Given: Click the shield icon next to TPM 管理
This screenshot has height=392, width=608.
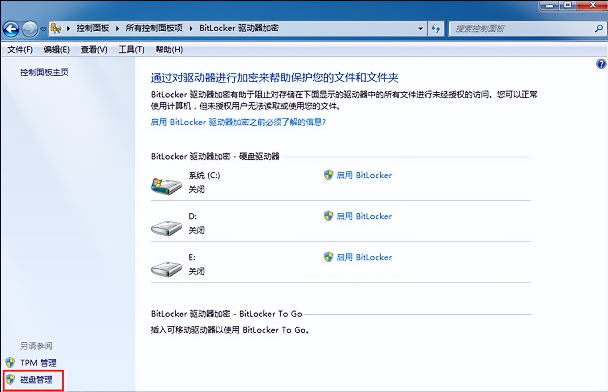Looking at the screenshot, I should (x=10, y=362).
